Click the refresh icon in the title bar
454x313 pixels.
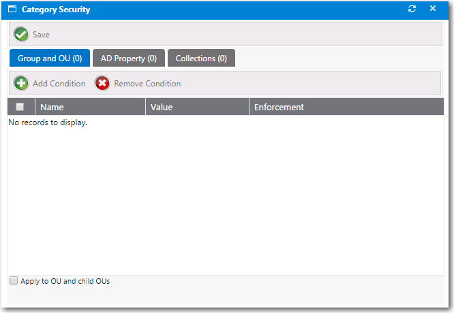point(411,9)
